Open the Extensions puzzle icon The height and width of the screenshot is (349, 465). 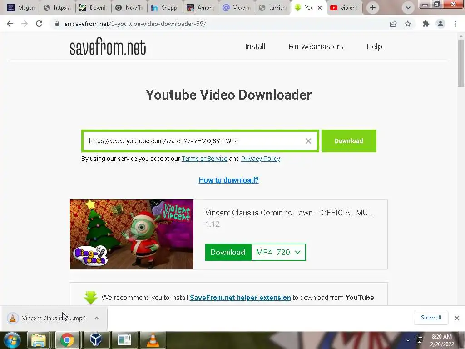coord(426,24)
